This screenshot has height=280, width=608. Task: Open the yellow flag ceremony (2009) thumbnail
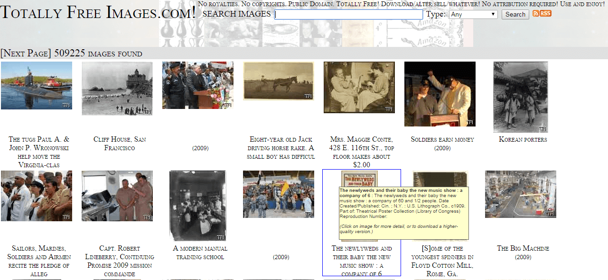278,194
